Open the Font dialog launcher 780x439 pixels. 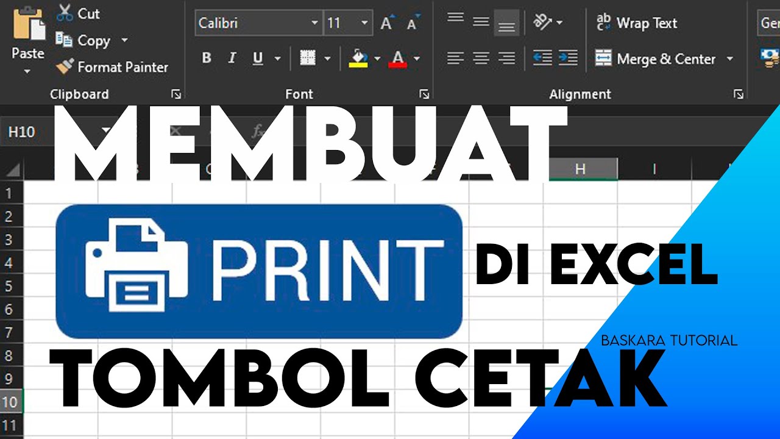click(x=425, y=94)
